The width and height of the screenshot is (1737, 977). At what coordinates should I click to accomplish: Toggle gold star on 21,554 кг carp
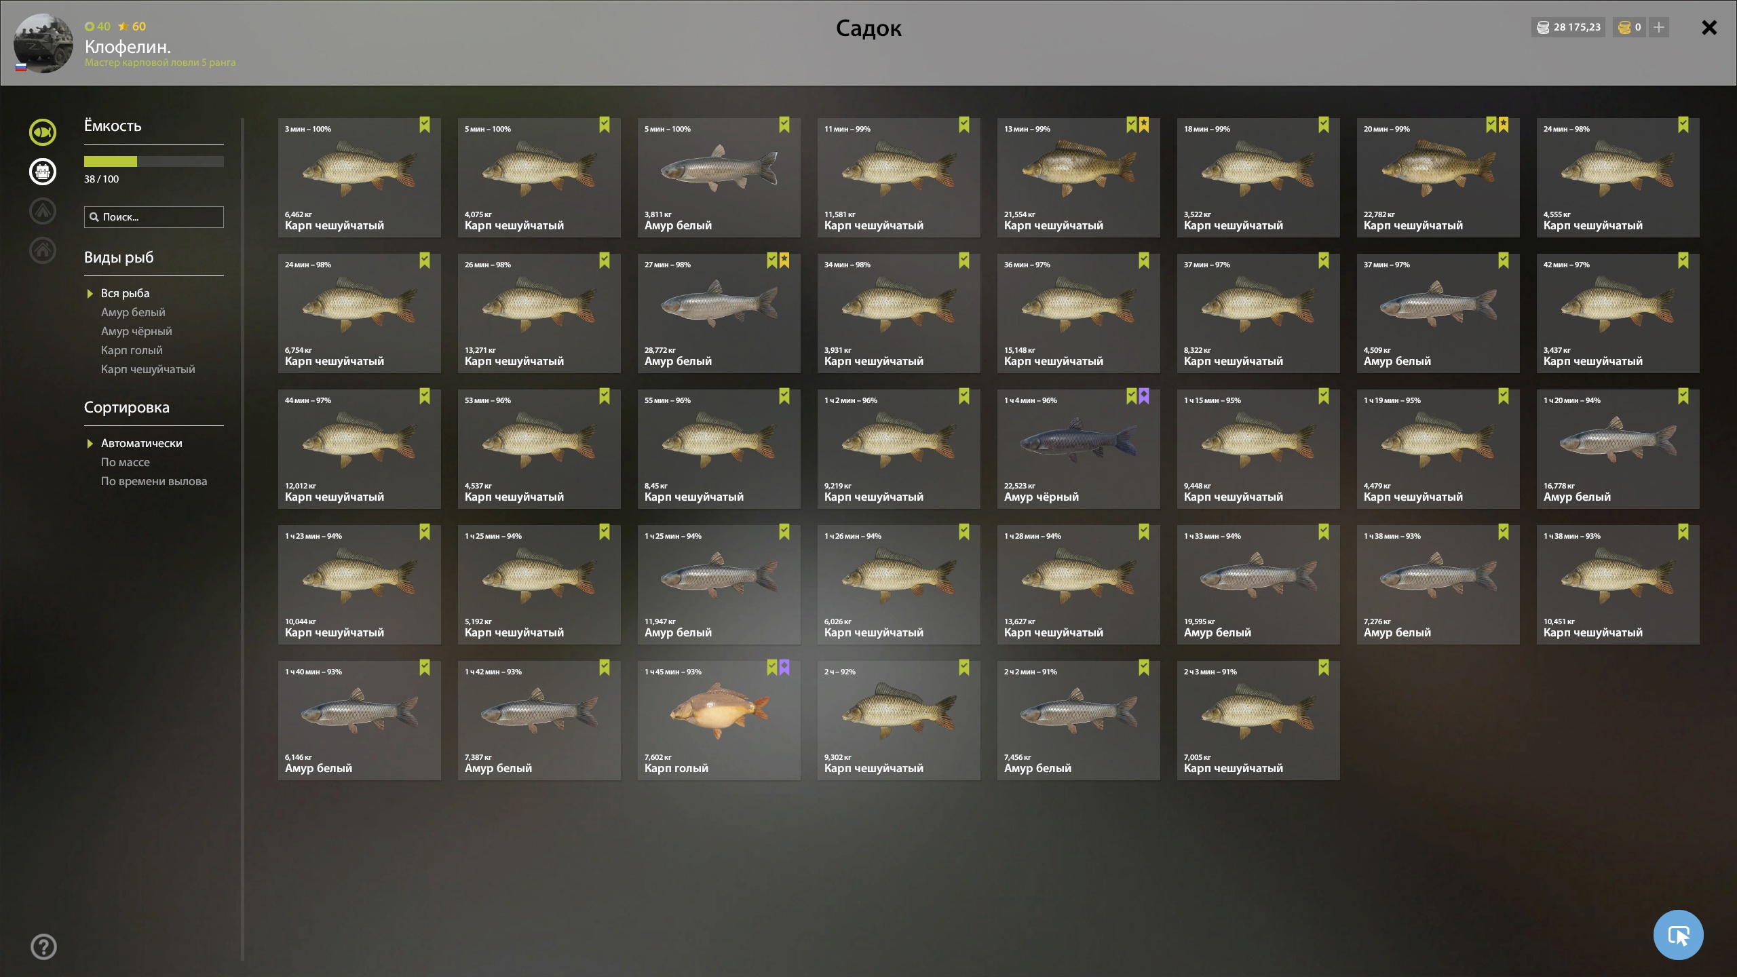click(x=1144, y=125)
